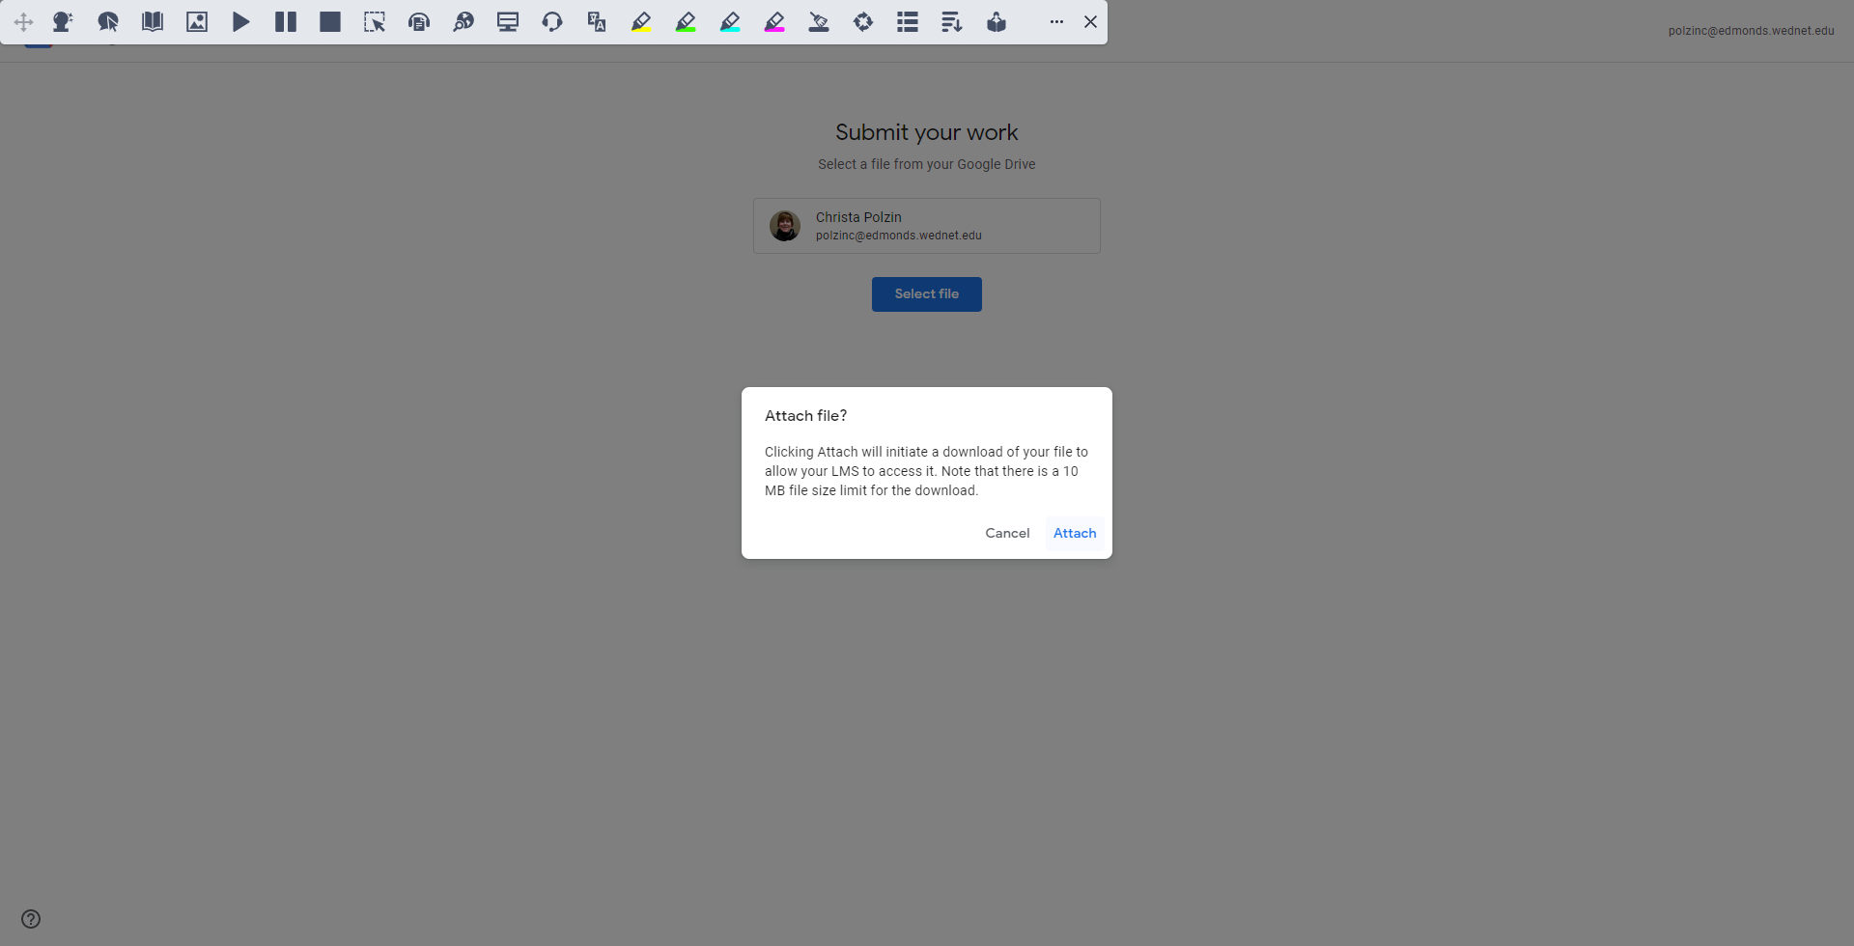Click the Christa Polzin profile picture
The height and width of the screenshot is (946, 1854).
[785, 226]
